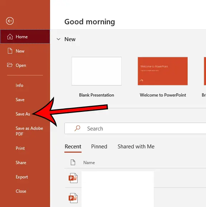The height and width of the screenshot is (207, 206).
Task: Click the Blank Presentation thumbnail
Action: [97, 71]
